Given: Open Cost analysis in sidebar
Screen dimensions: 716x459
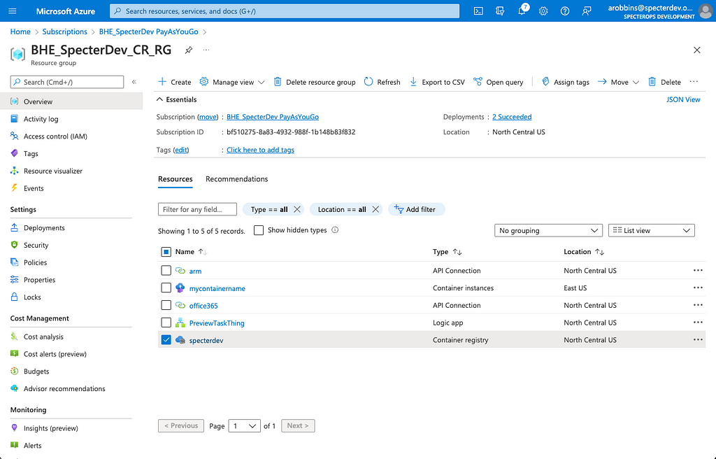Looking at the screenshot, I should click(43, 337).
